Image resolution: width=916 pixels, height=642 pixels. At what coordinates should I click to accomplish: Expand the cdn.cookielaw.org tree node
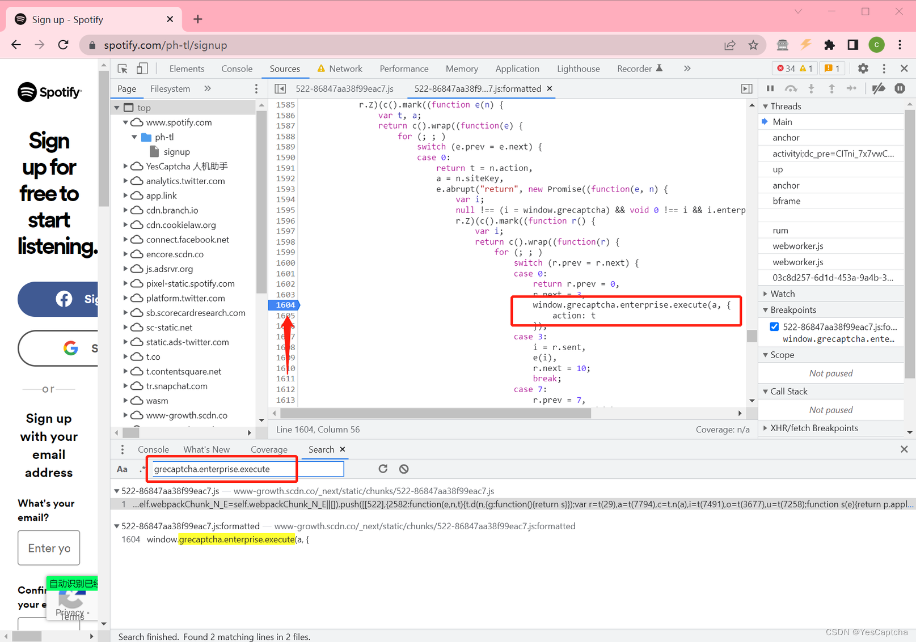126,225
